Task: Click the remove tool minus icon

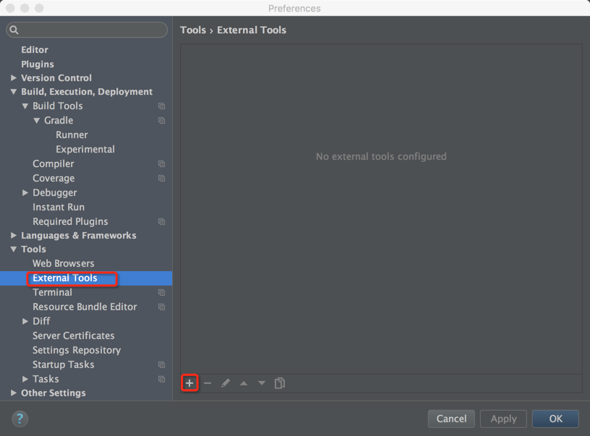Action: (x=208, y=383)
